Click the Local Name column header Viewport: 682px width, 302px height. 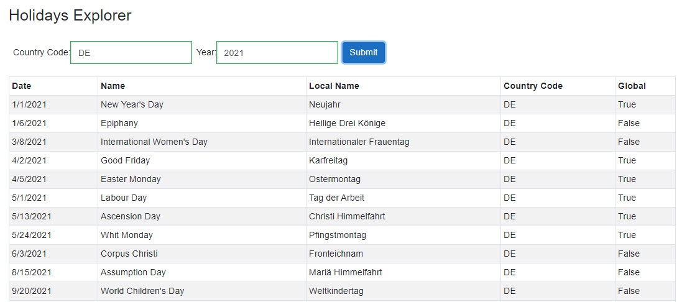tap(334, 86)
